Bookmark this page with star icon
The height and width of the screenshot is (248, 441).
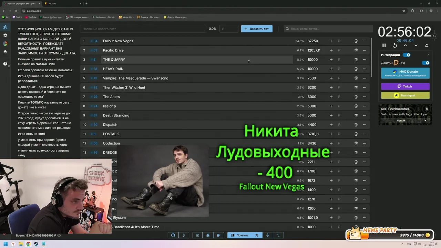(x=404, y=11)
